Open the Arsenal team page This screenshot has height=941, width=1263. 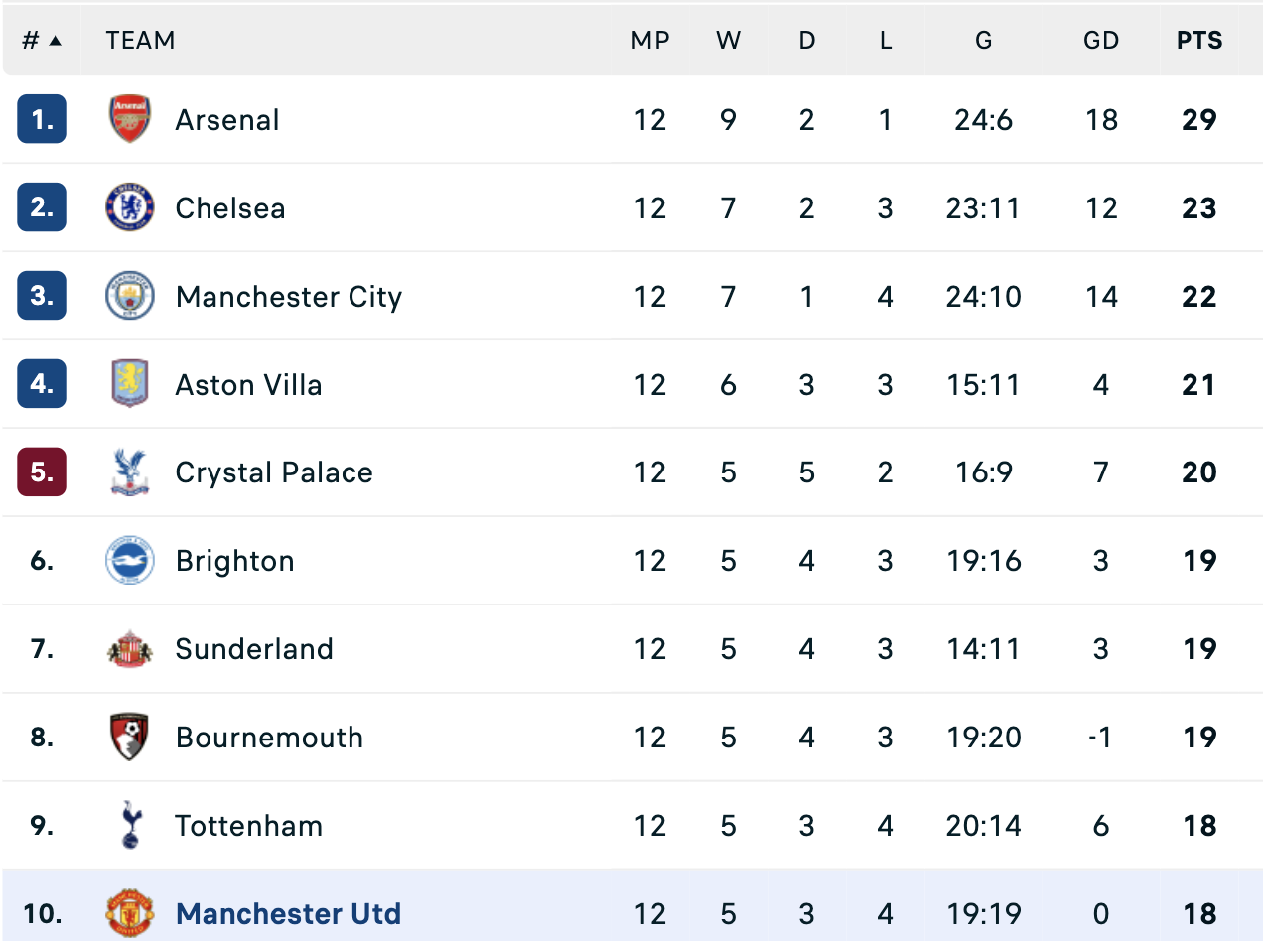(227, 119)
